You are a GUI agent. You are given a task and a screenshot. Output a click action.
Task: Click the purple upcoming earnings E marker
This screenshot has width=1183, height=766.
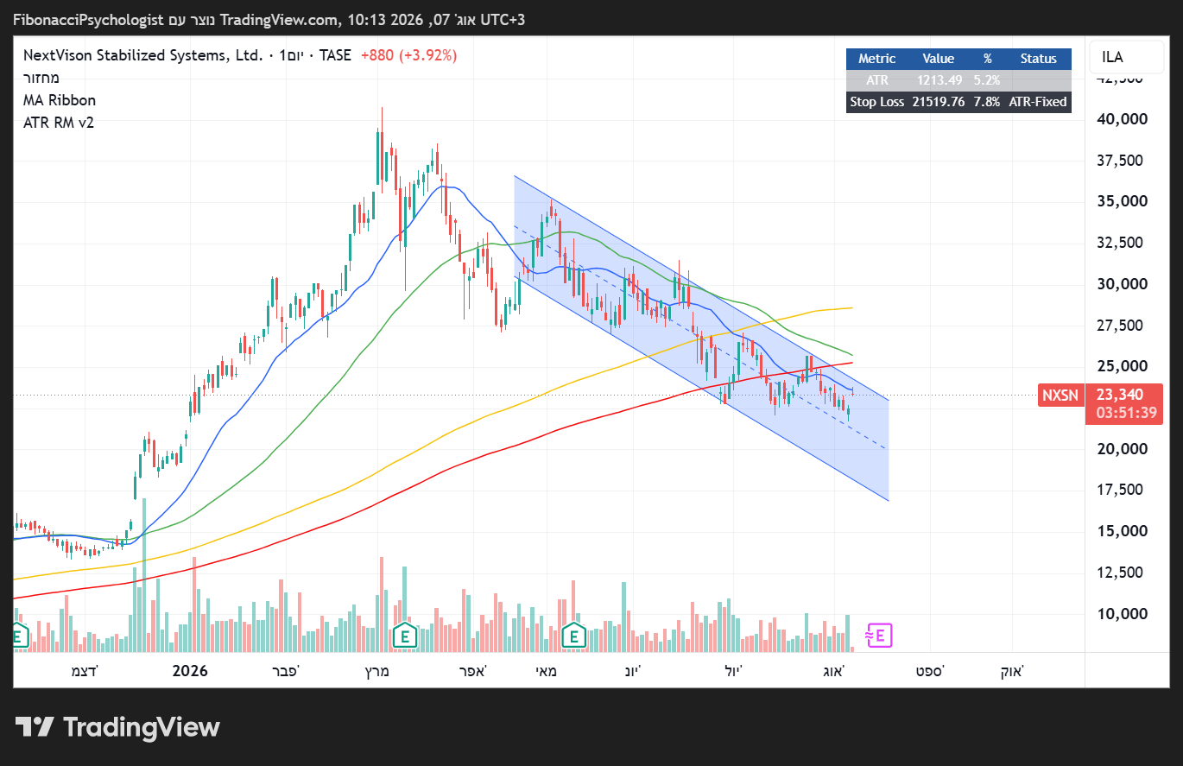[x=879, y=636]
